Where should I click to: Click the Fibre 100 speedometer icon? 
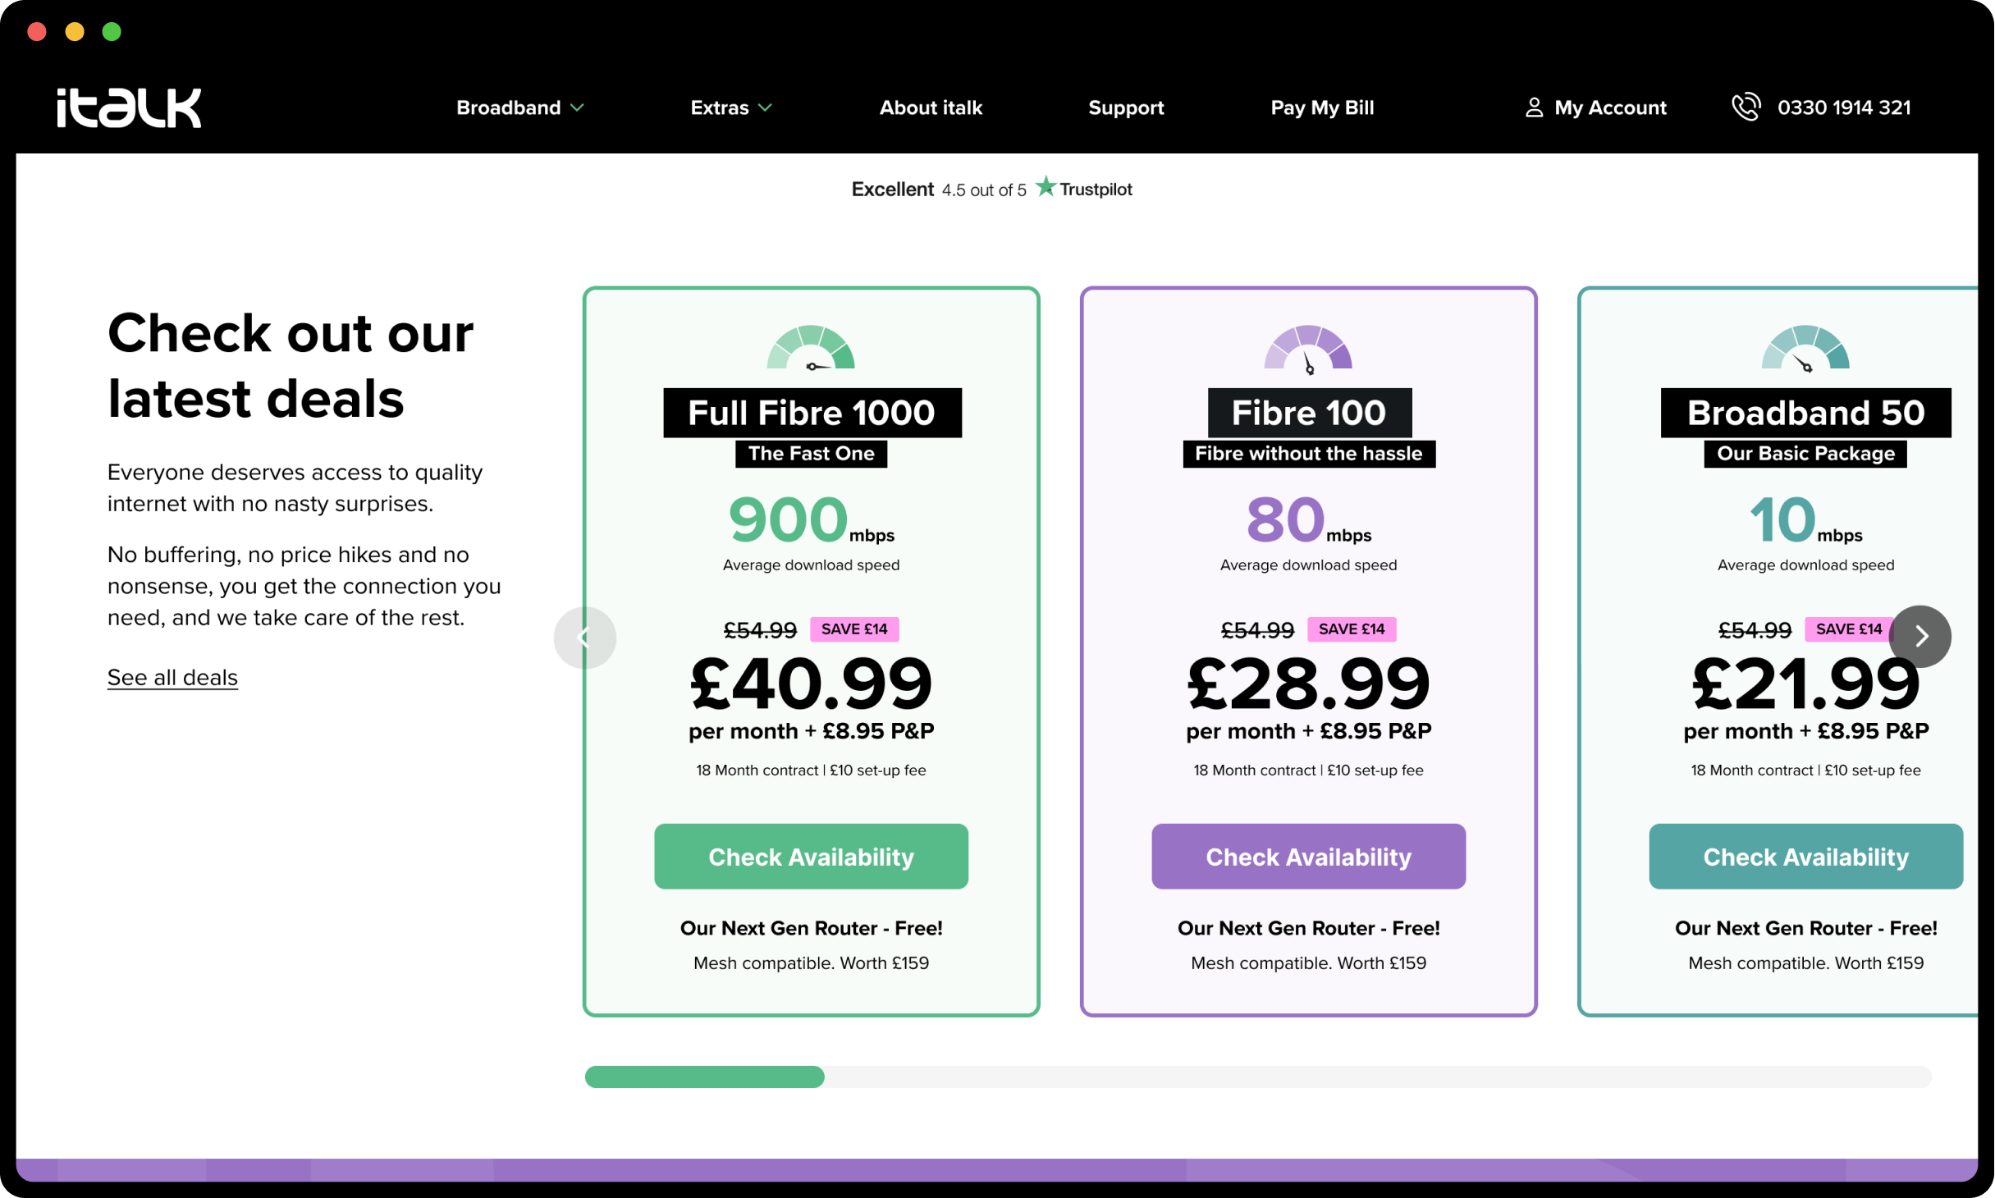pyautogui.click(x=1308, y=348)
